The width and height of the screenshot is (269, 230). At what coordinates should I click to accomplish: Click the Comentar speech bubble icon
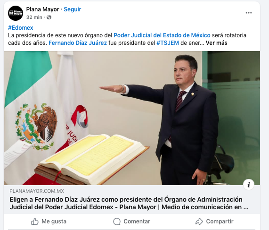[117, 221]
